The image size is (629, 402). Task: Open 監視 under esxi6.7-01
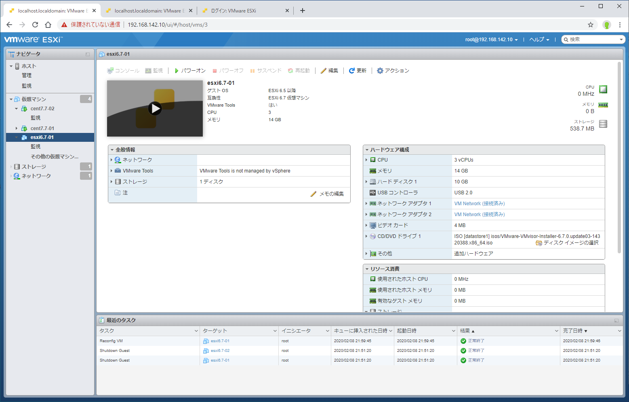[36, 147]
